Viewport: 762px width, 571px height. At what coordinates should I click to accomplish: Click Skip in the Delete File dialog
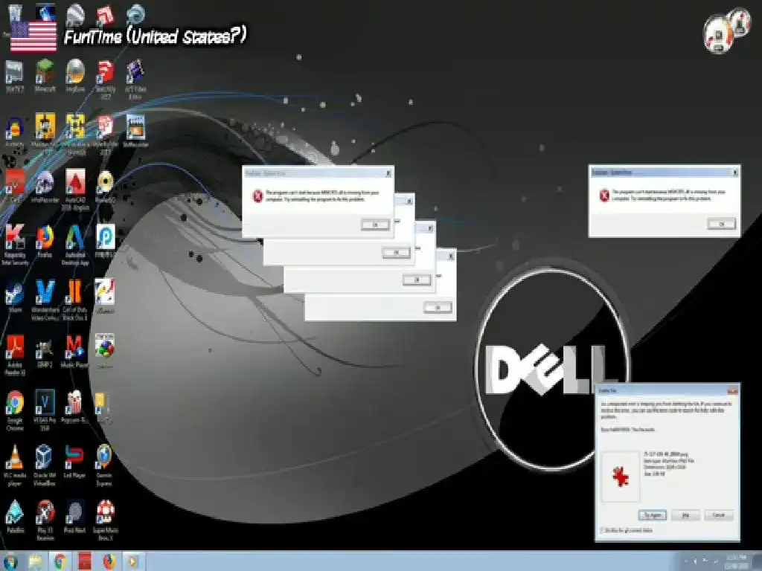(x=685, y=515)
